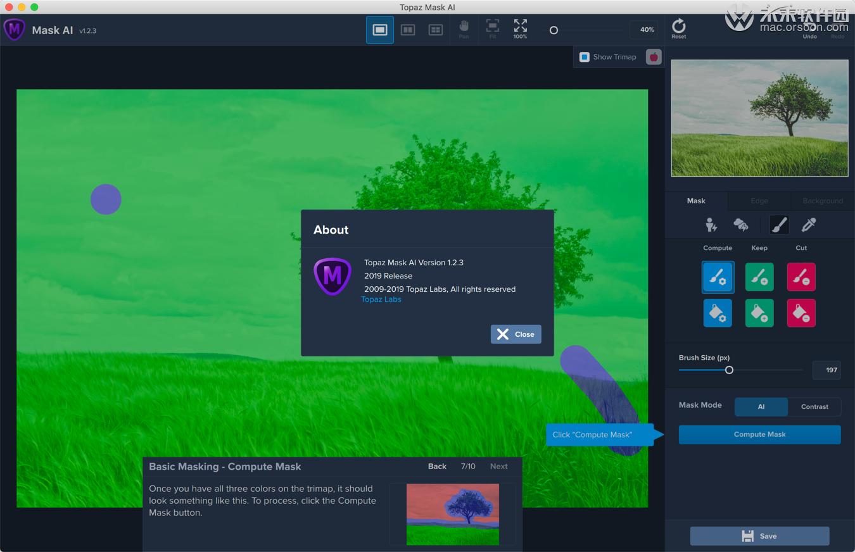Select the auto-detect sky cloud icon
855x552 pixels.
click(x=740, y=224)
